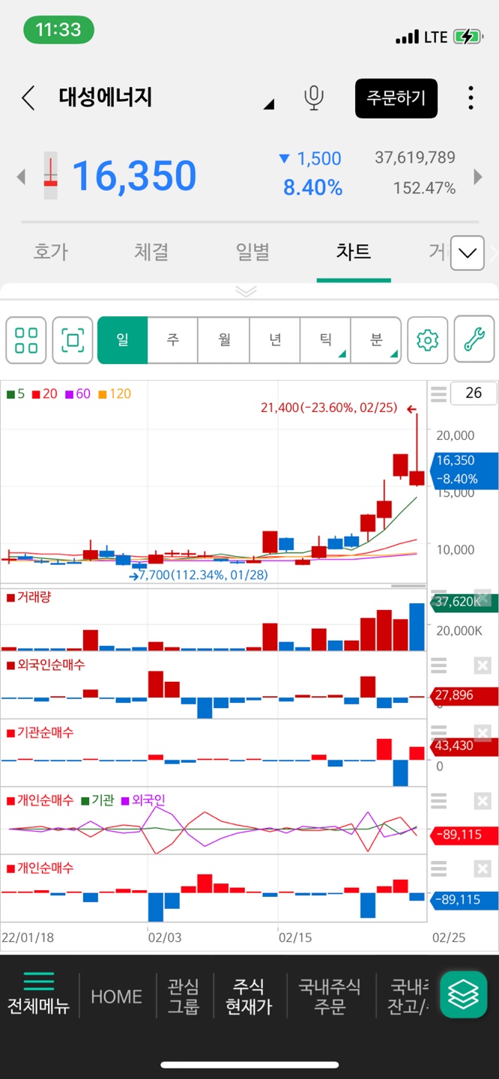Tap the 8.40% change rate

coord(312,188)
